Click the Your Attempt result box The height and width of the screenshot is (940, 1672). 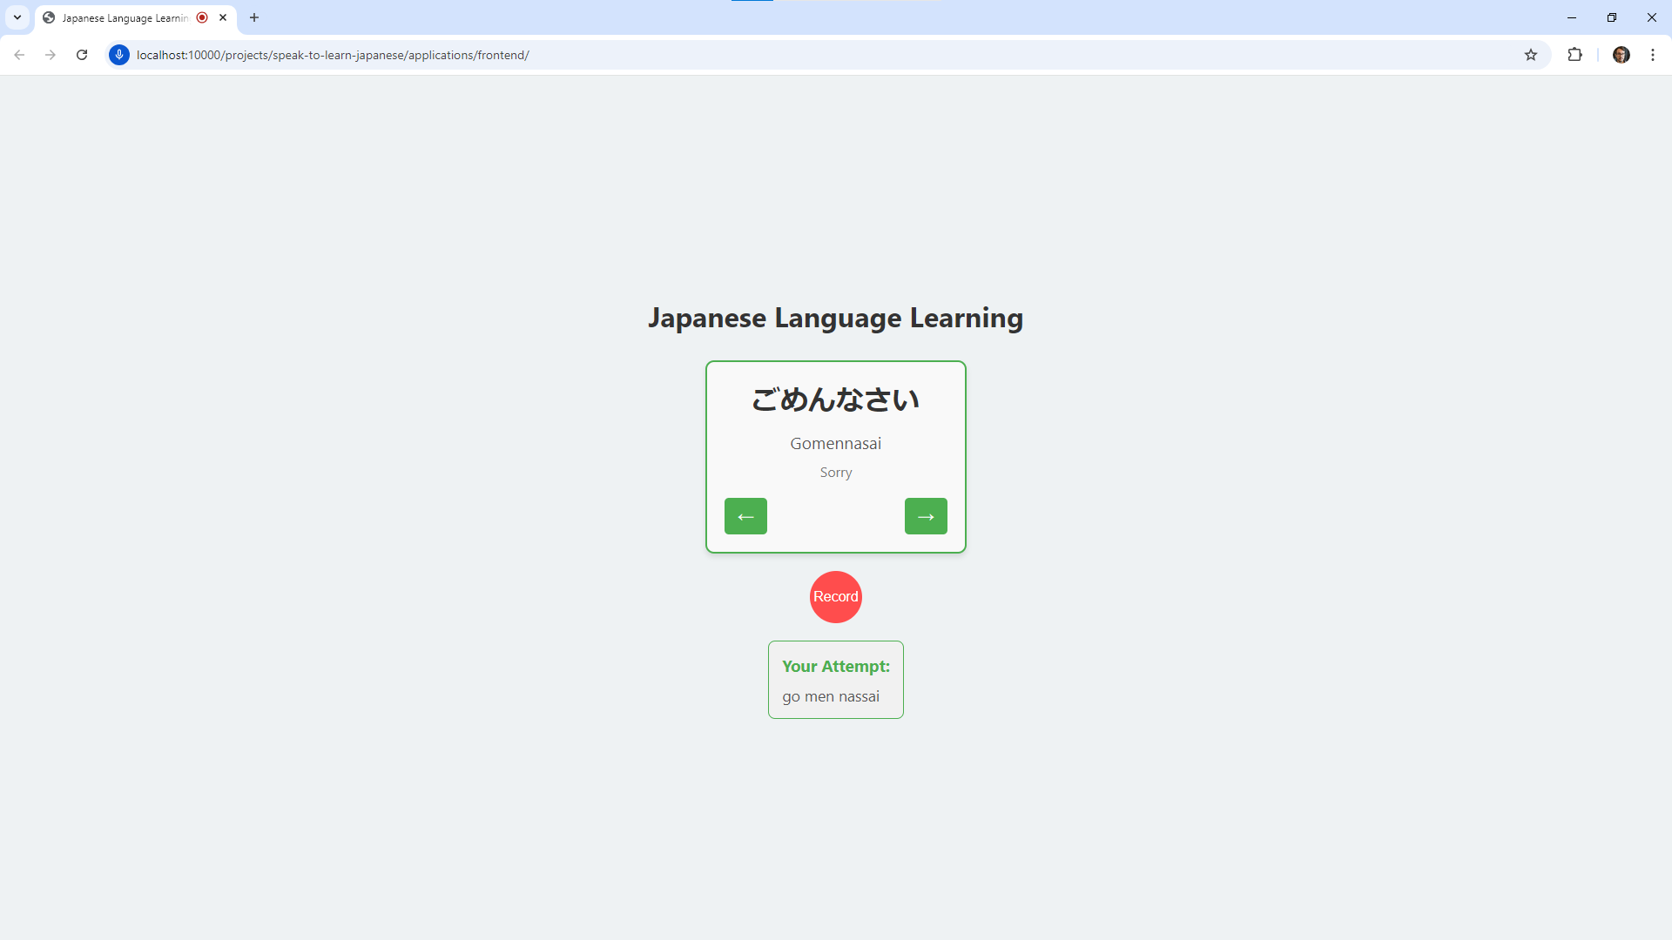[x=835, y=680]
